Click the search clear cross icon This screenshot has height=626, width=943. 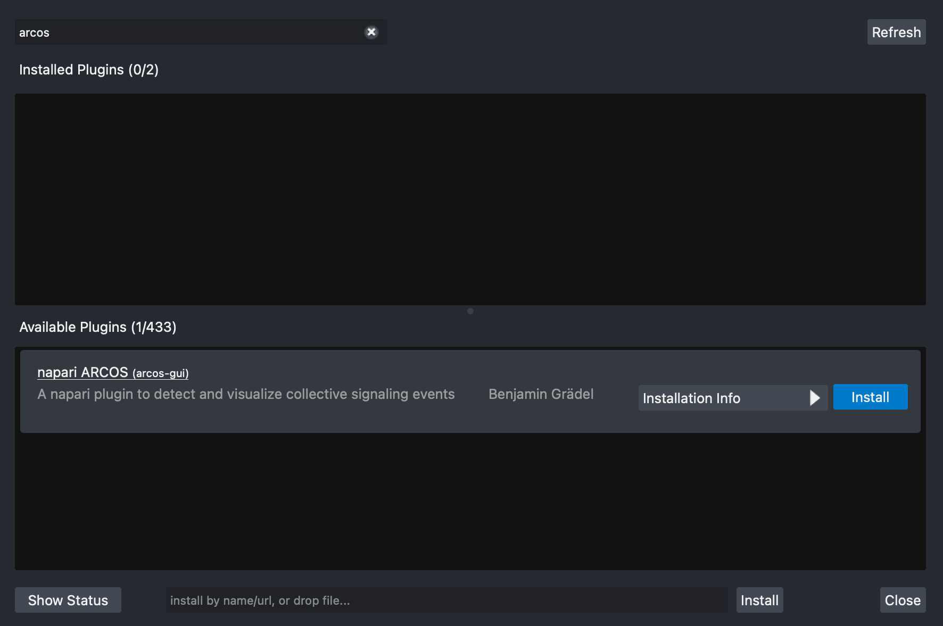[x=371, y=32]
